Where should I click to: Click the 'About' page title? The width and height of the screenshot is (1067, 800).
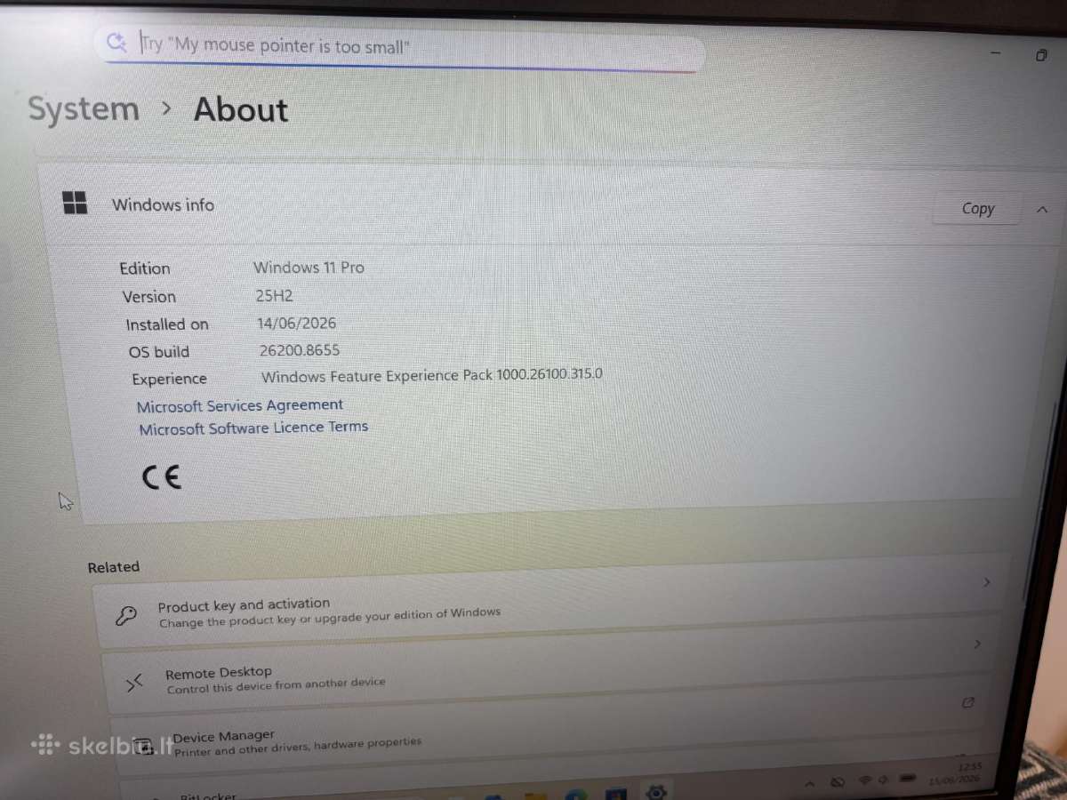coord(241,110)
